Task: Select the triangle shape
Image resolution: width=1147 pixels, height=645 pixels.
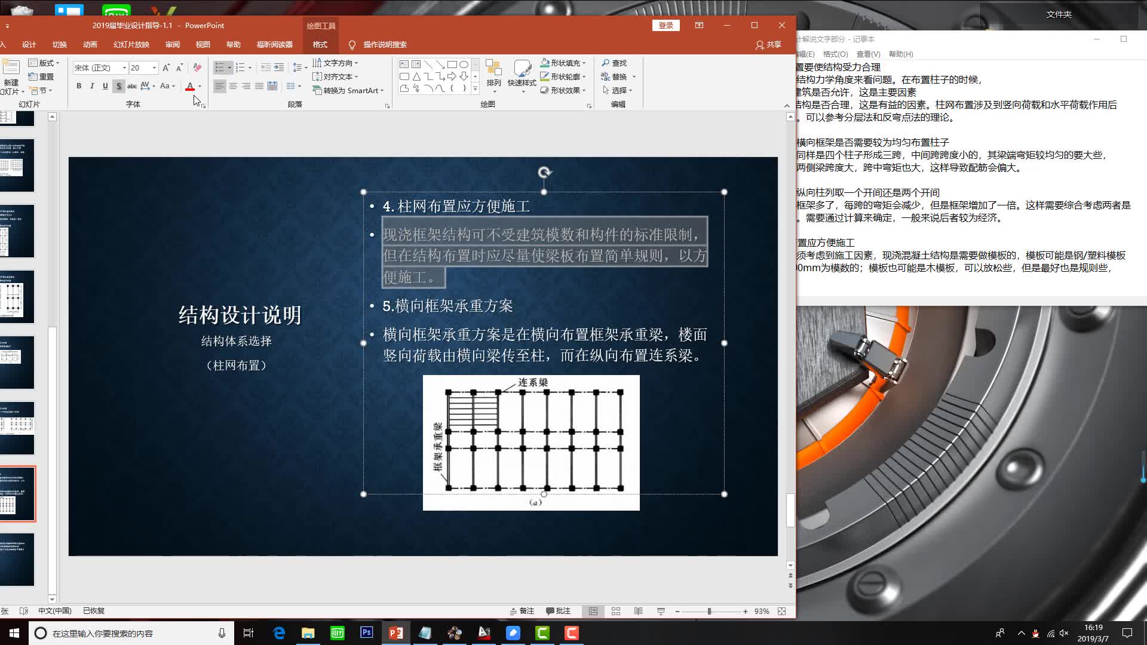Action: pyautogui.click(x=416, y=76)
